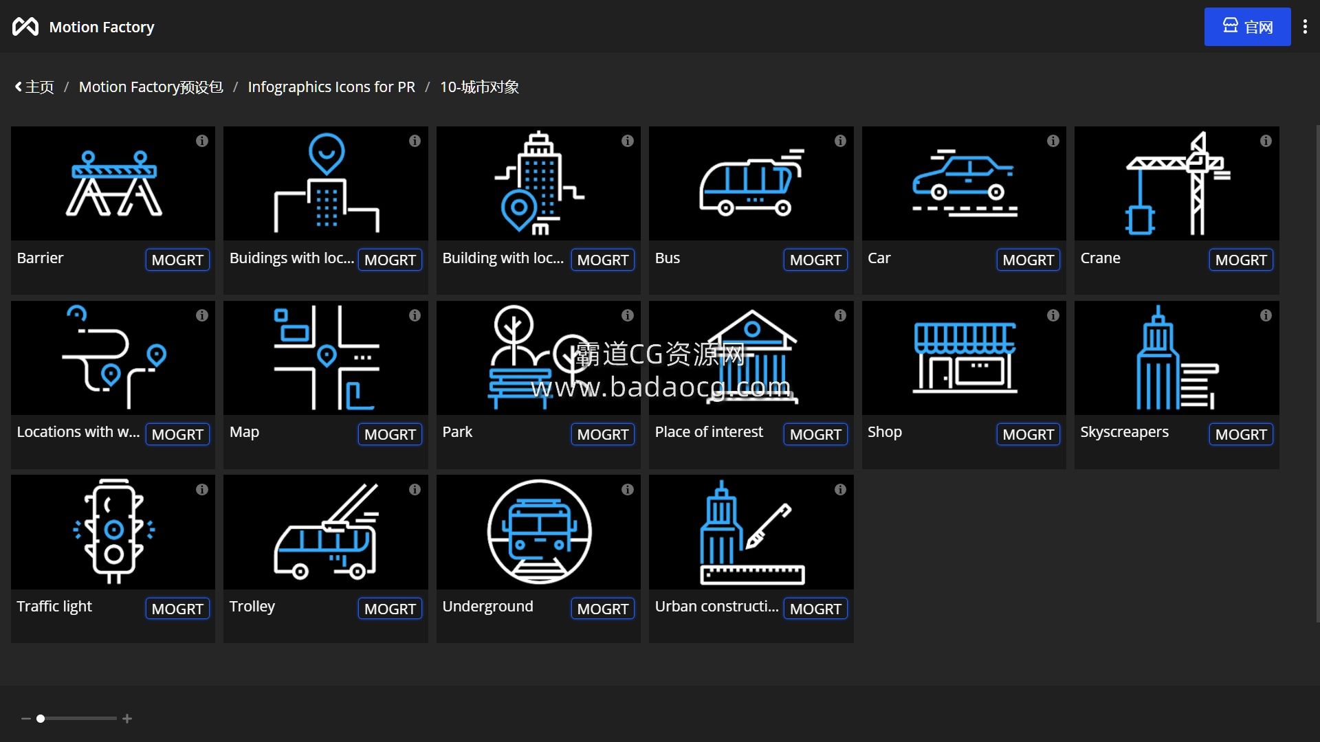Click the Motion Factory logo icon
The height and width of the screenshot is (742, 1320).
(x=25, y=27)
